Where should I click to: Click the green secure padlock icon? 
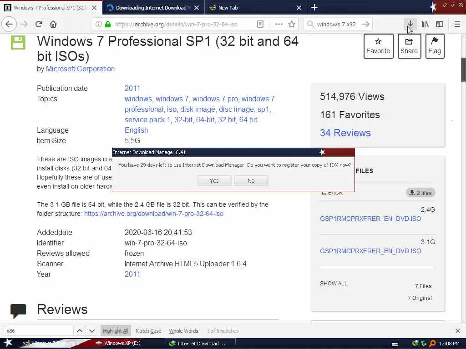108,25
